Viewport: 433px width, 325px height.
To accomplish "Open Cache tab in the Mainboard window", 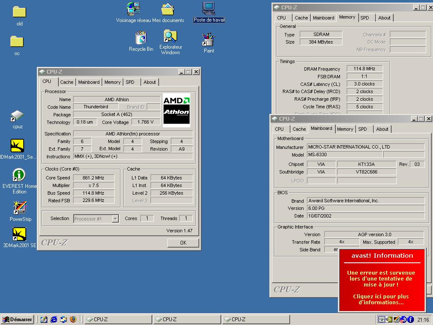I will (x=299, y=129).
